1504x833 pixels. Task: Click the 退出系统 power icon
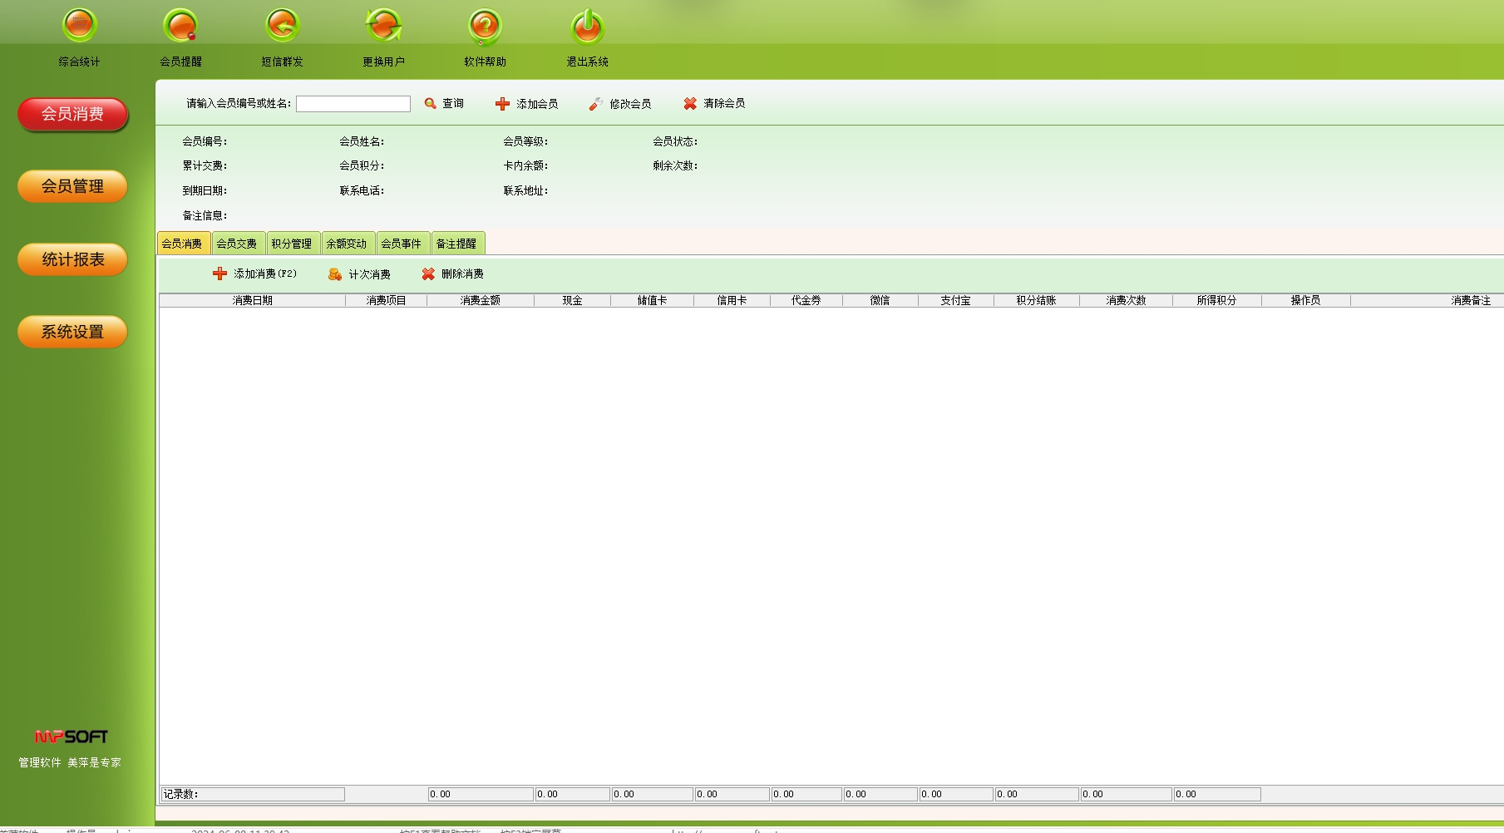(x=587, y=27)
